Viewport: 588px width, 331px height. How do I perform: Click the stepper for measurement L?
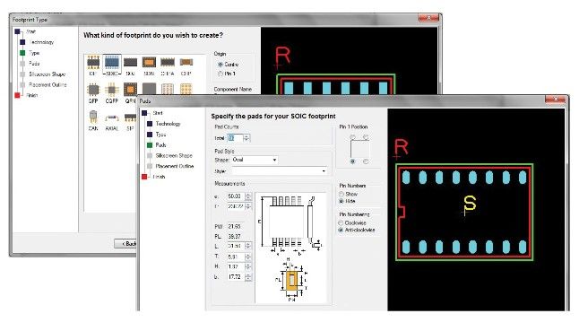(x=248, y=246)
